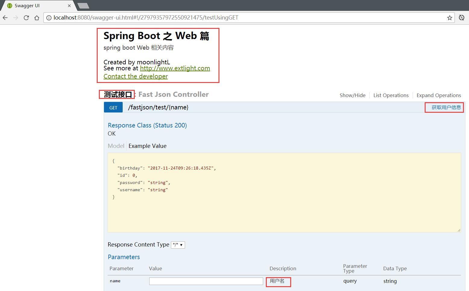This screenshot has width=469, height=291.
Task: Go to the browser home page
Action: [37, 18]
